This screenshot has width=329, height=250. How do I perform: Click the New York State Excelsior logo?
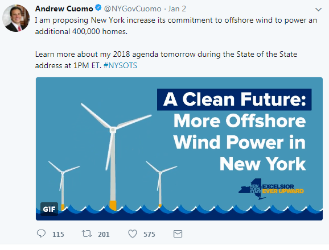pyautogui.click(x=271, y=189)
